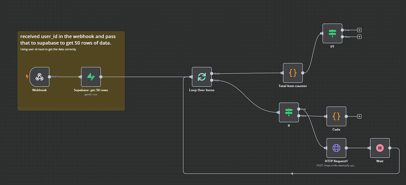Screen dimensions: 406x185
Task: Select the Wait node
Action: tap(379, 148)
